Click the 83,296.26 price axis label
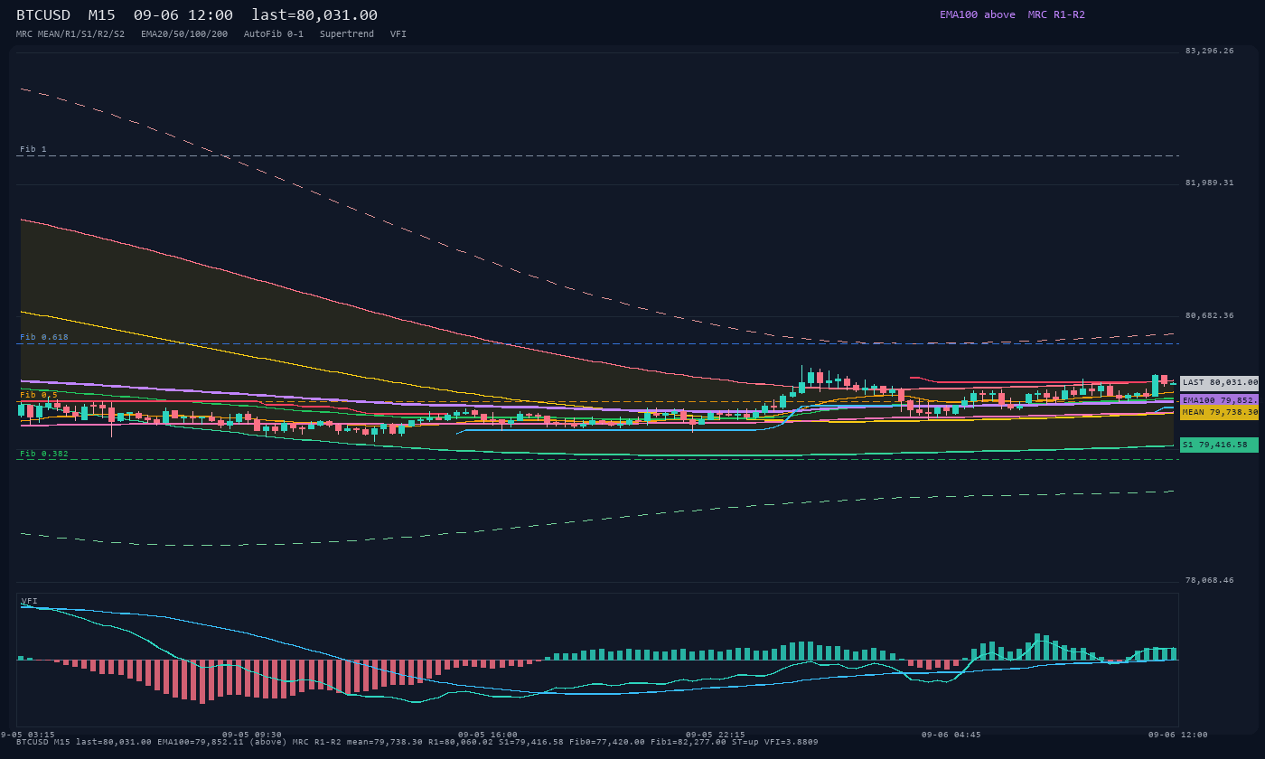1265x759 pixels. pyautogui.click(x=1209, y=51)
